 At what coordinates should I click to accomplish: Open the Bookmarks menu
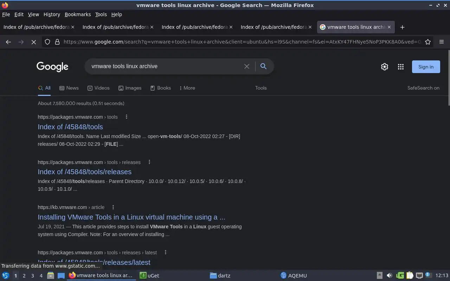click(78, 14)
